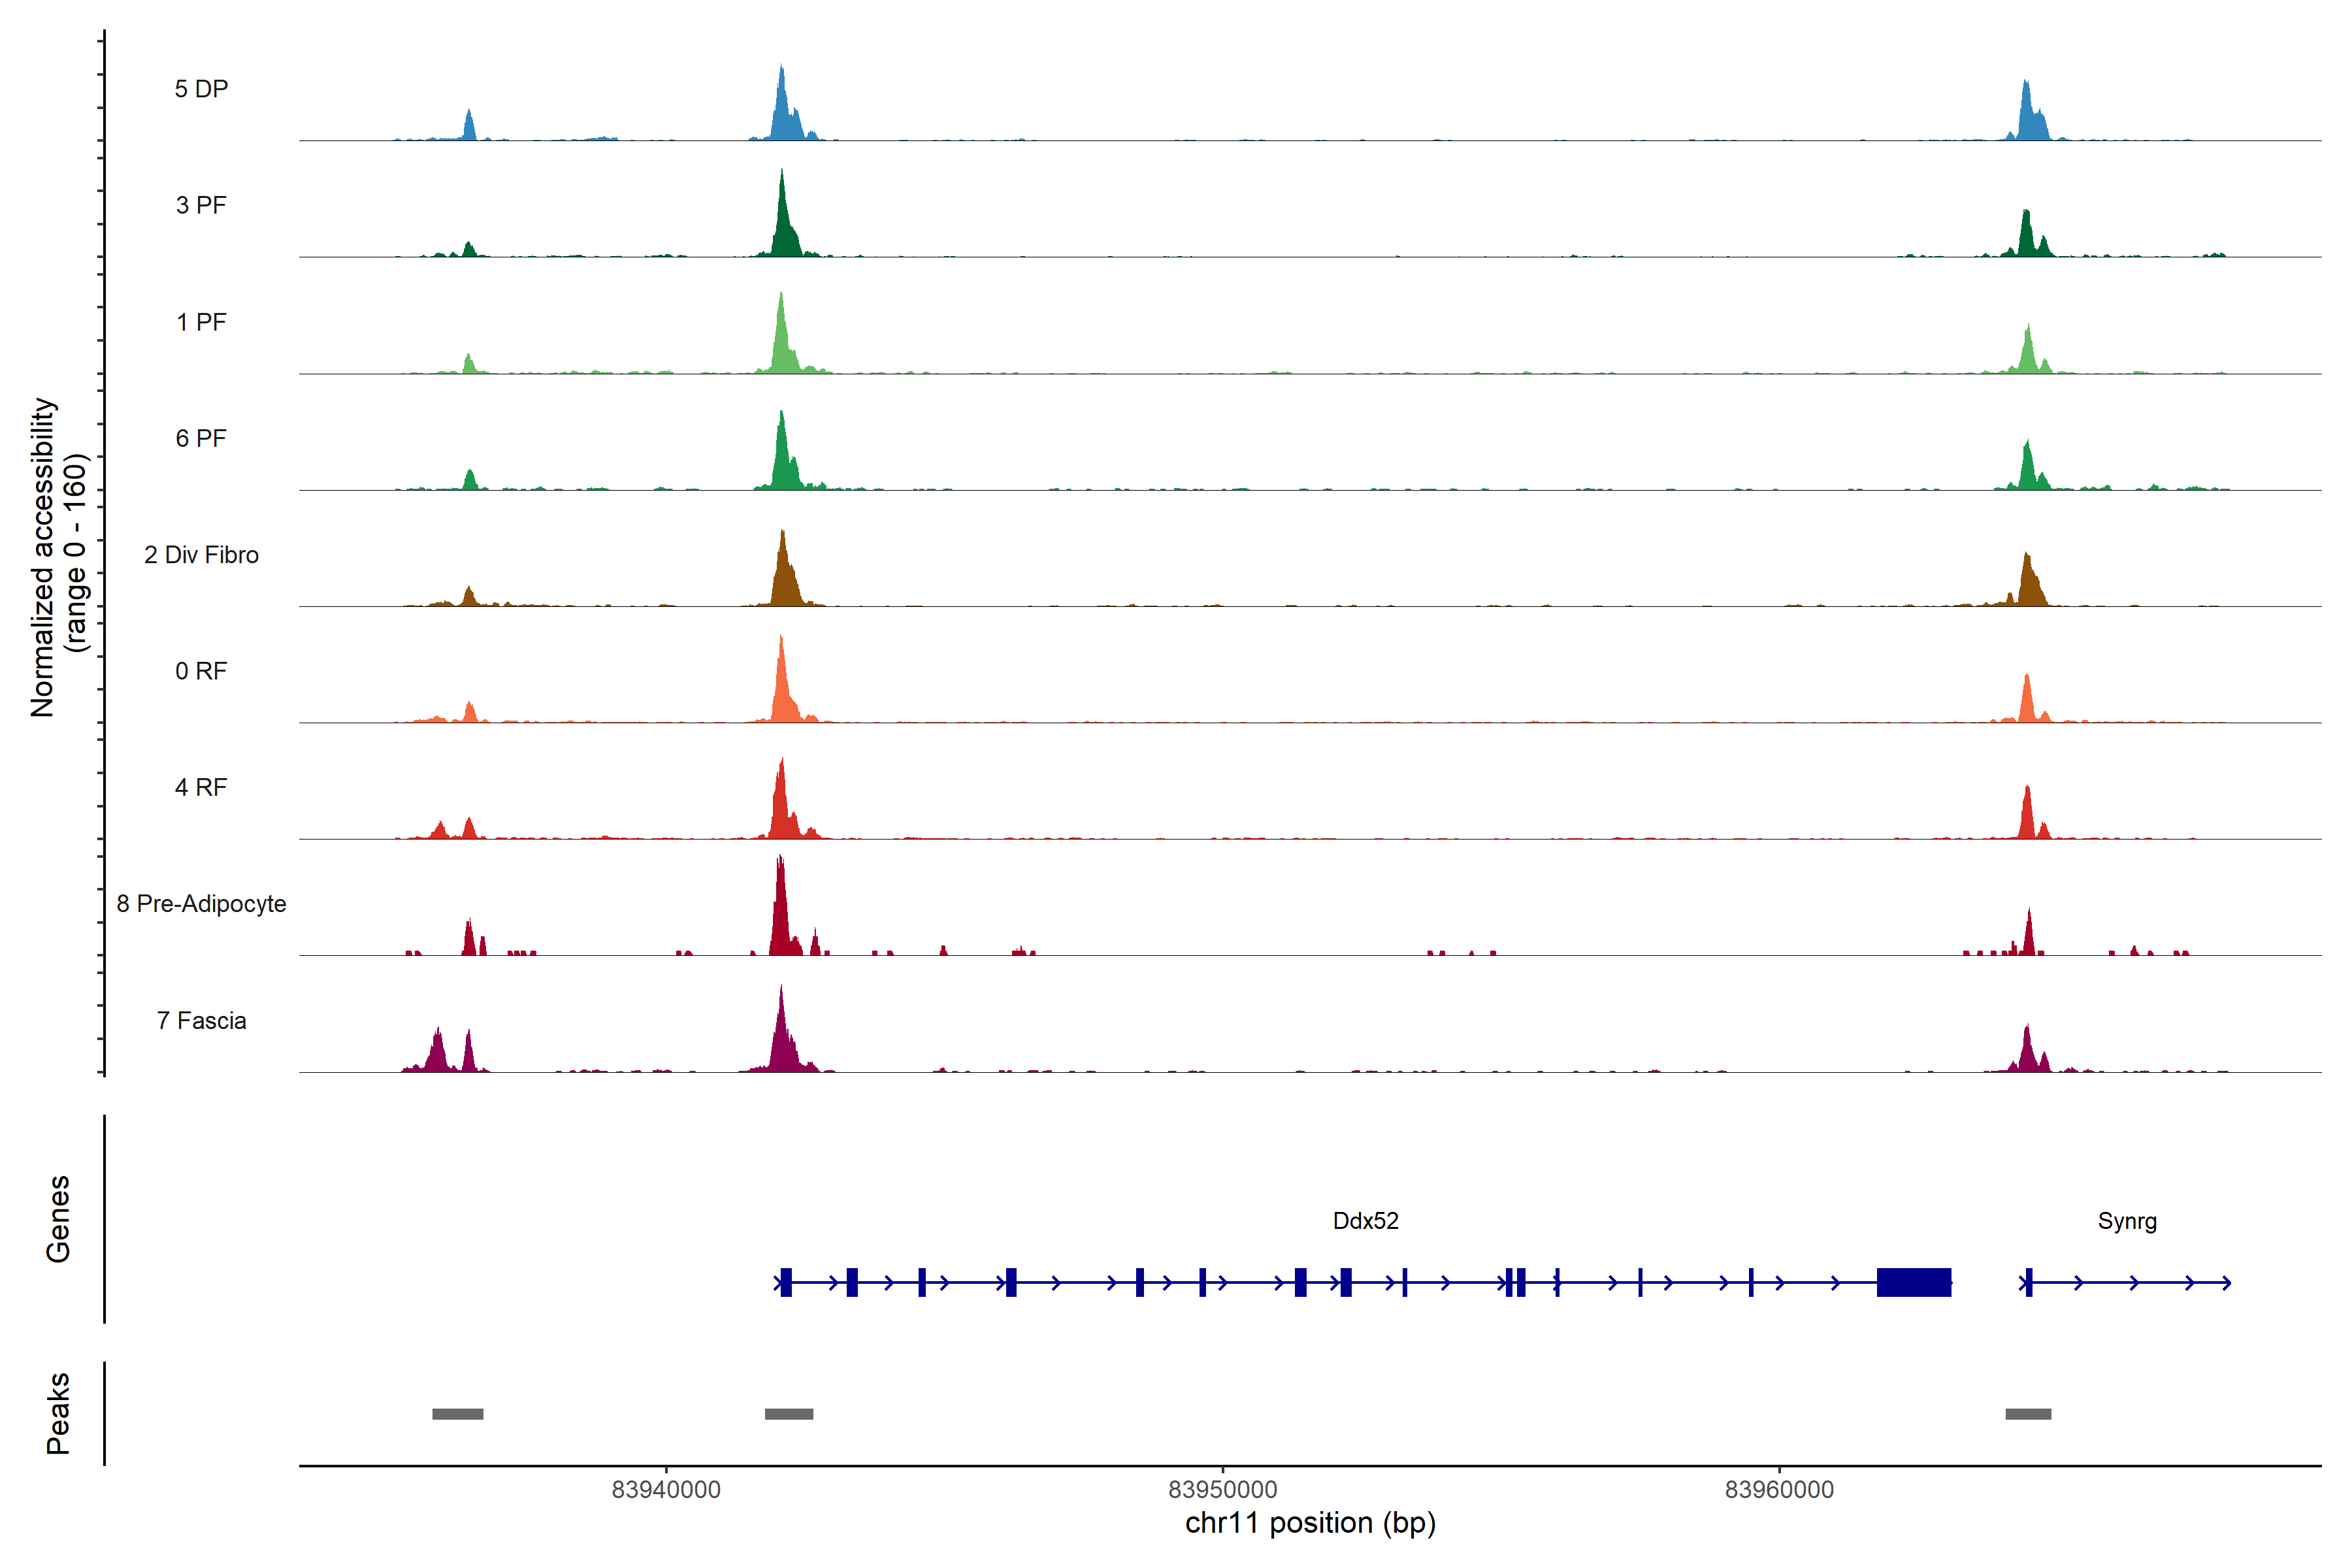Click the Synrg gene label
2352x1568 pixels.
[x=2127, y=1220]
